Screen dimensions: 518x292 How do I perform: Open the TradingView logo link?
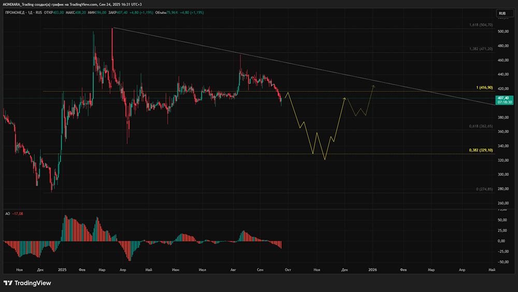pyautogui.click(x=27, y=283)
